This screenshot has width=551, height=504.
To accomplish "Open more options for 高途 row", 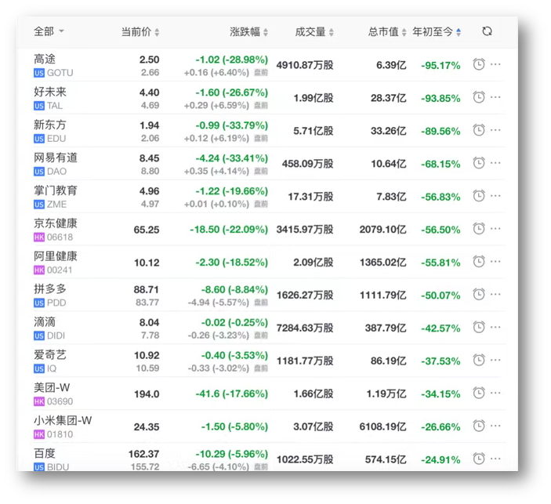I will click(495, 64).
